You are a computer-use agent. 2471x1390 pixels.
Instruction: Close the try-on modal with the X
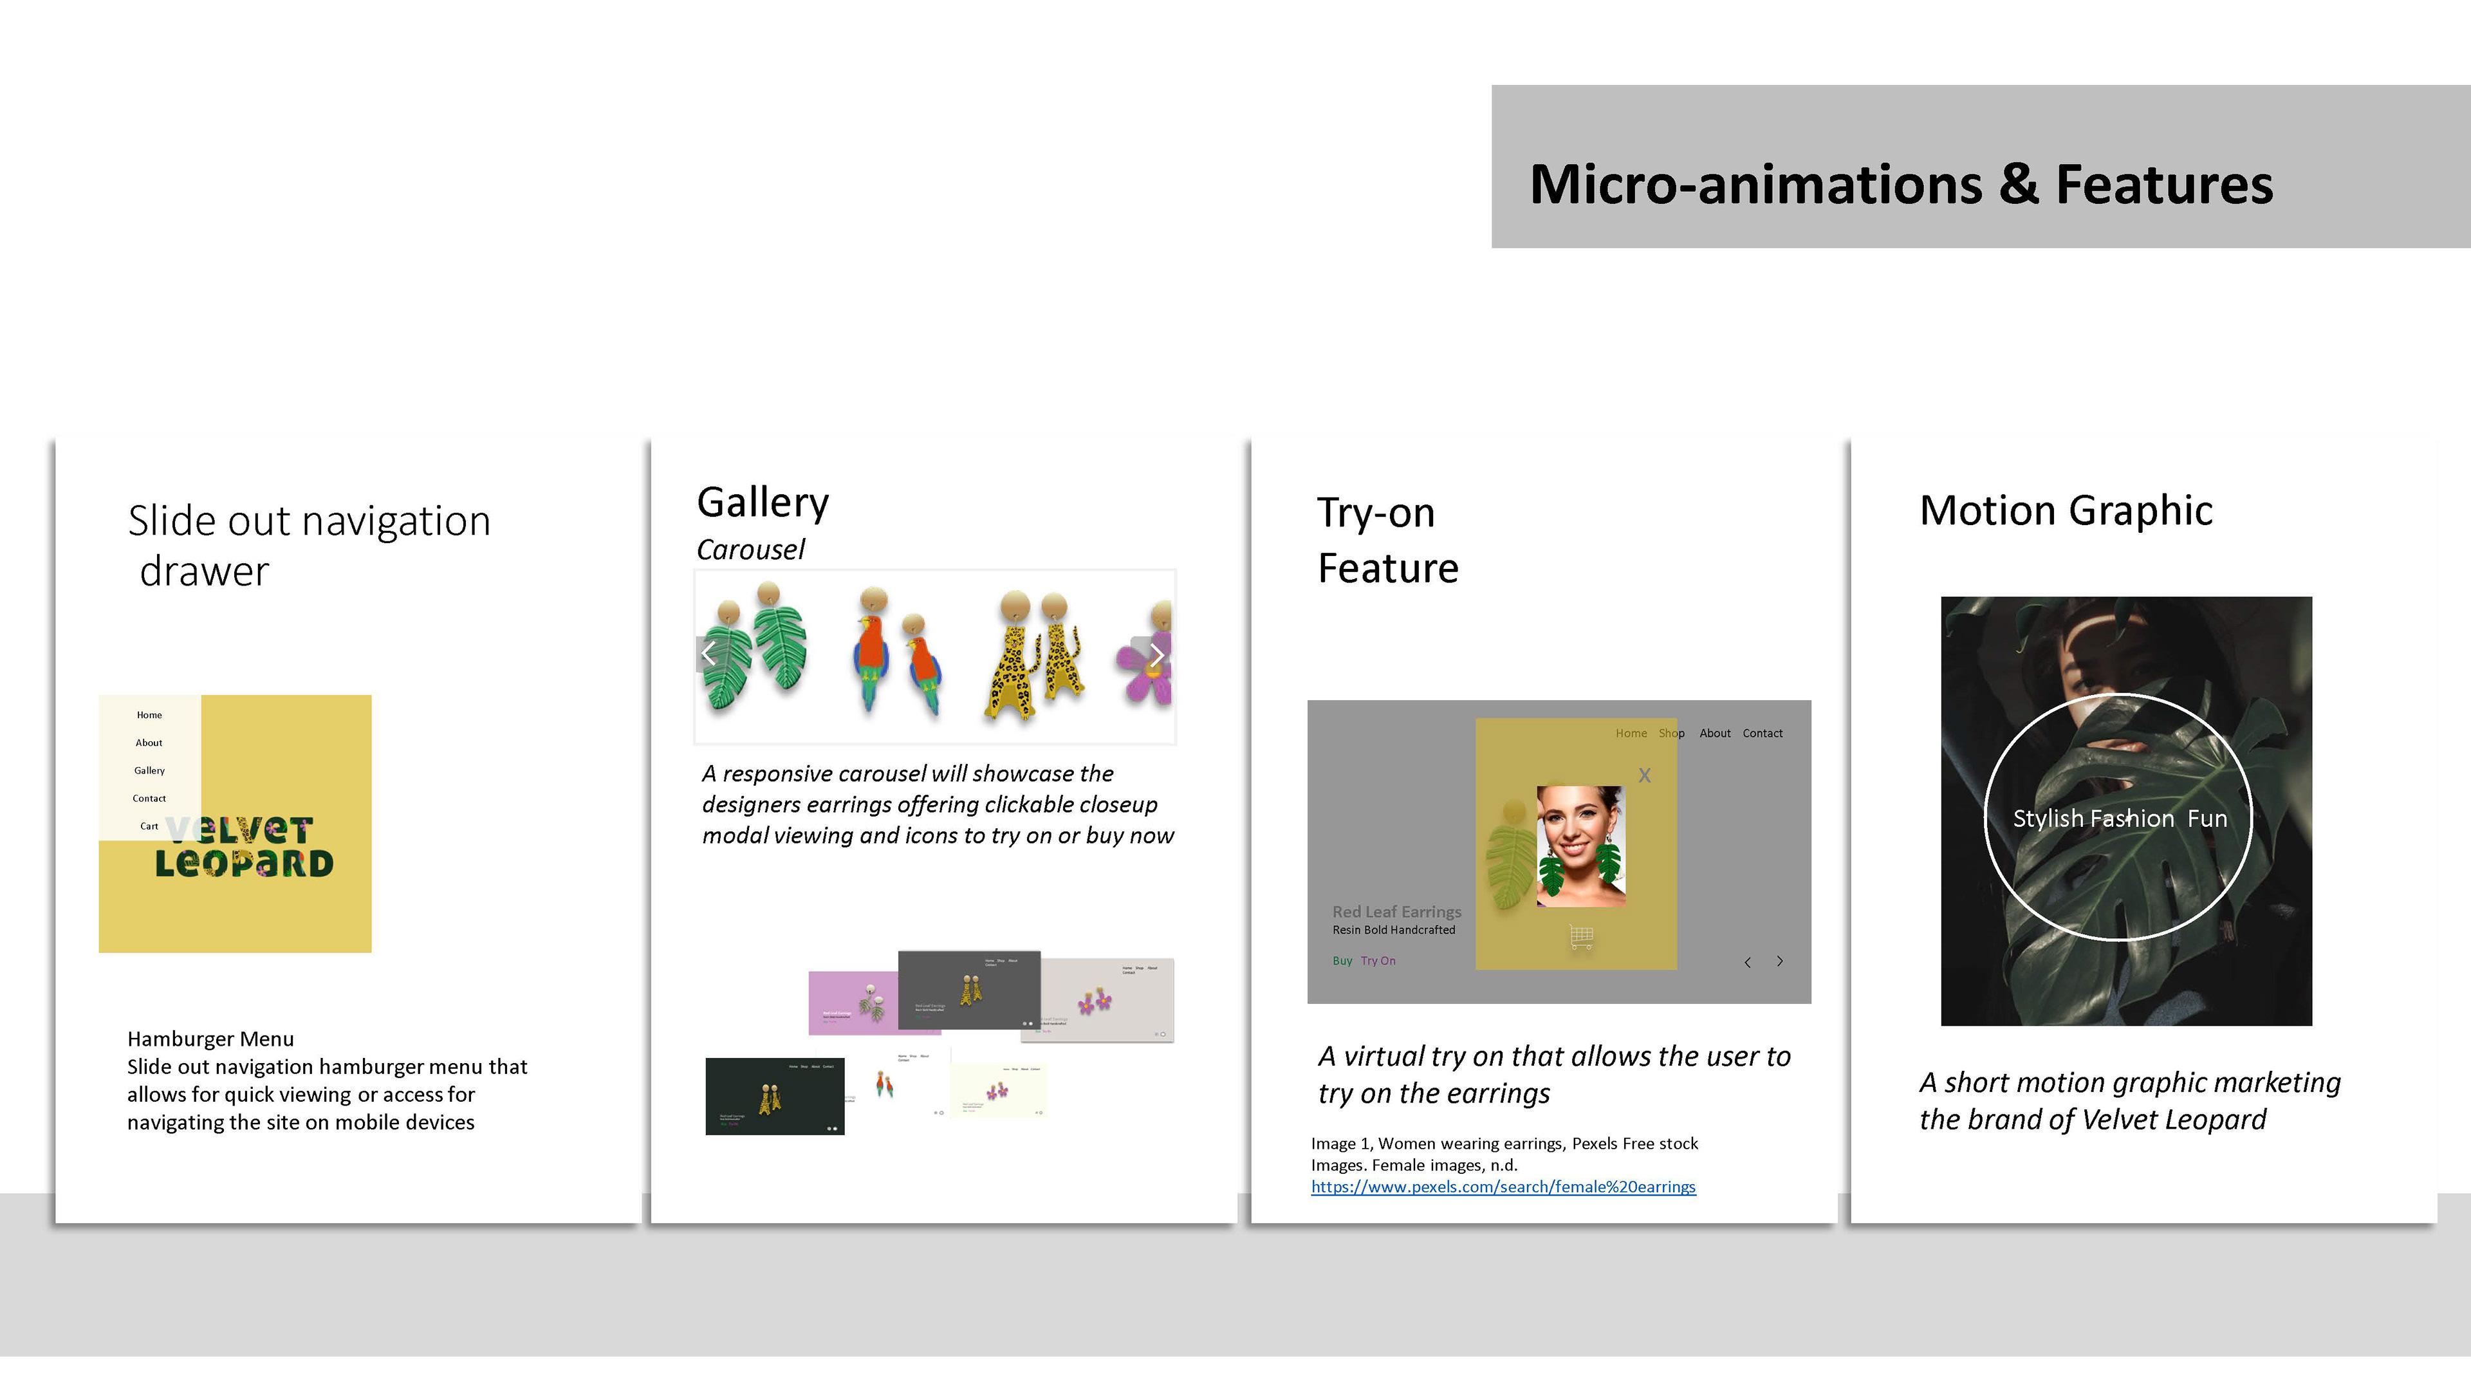1644,775
